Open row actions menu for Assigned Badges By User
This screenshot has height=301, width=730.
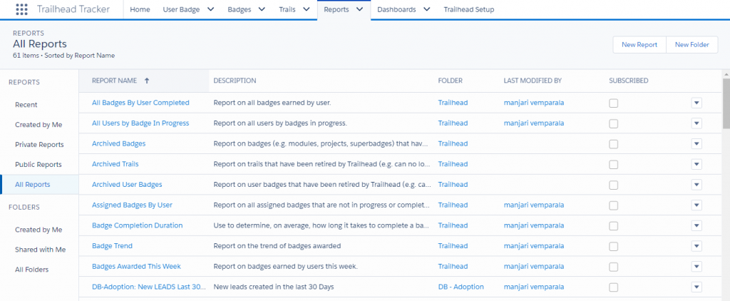696,205
